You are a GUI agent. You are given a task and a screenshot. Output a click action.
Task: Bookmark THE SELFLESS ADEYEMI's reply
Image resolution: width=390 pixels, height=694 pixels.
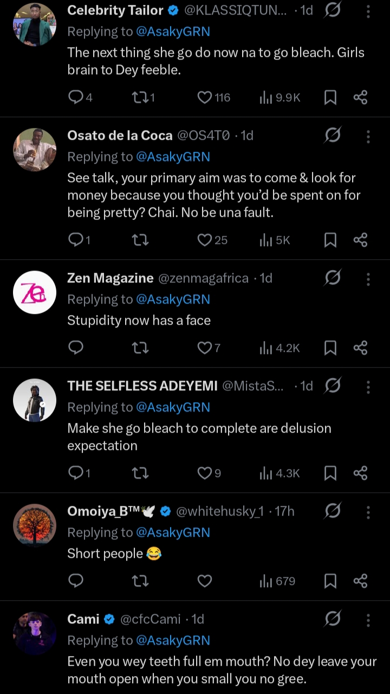point(330,473)
